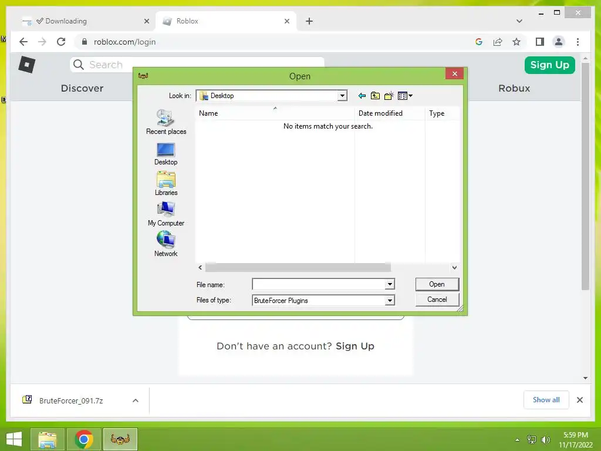The height and width of the screenshot is (451, 601).
Task: Sort files by Name column header
Action: click(275, 113)
